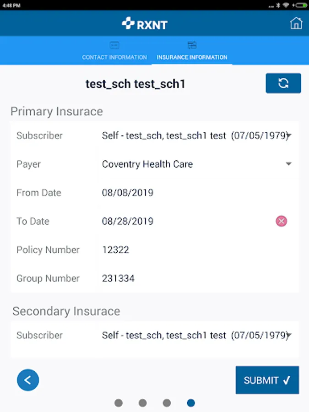The image size is (309, 412).
Task: Open the Primary Insurance Subscriber dropdown
Action: pyautogui.click(x=197, y=136)
